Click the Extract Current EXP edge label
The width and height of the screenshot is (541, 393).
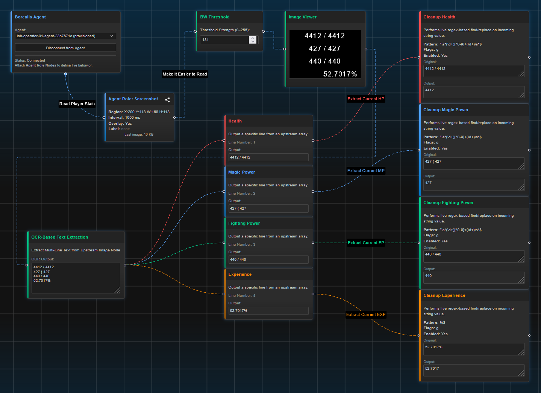[366, 314]
